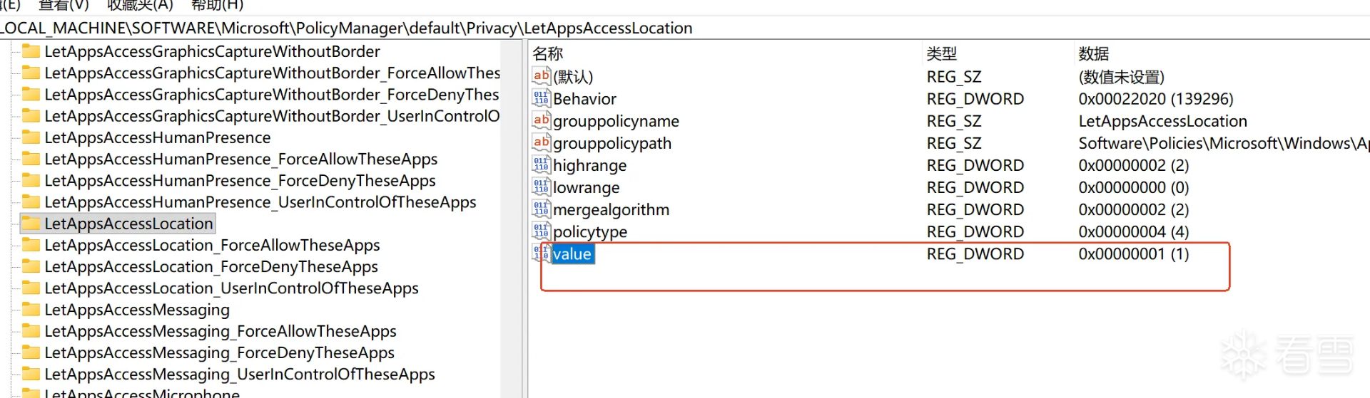Screen dimensions: 1370x398
Task: Click the DWORD icon next to mergealgorithm
Action: coord(541,209)
